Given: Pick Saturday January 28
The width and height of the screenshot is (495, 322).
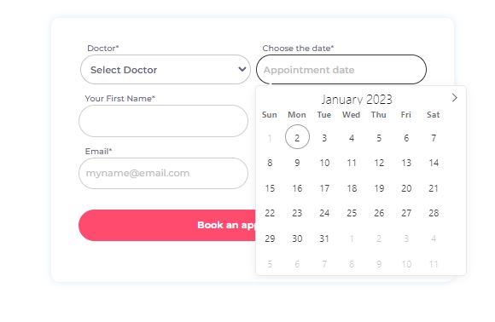Looking at the screenshot, I should 434,213.
